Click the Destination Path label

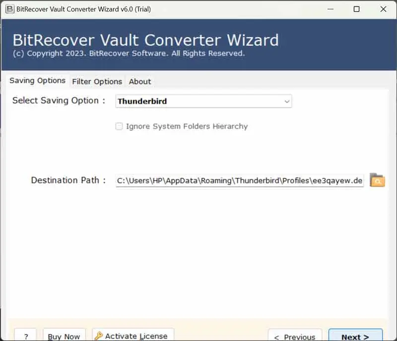click(68, 180)
